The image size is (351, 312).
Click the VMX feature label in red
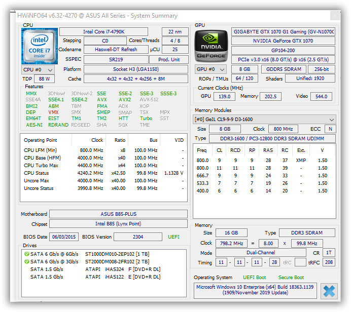click(x=53, y=112)
